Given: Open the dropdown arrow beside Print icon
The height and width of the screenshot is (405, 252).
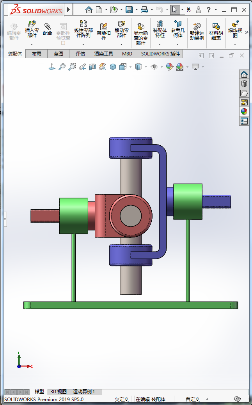Looking at the screenshot, I should pos(152,10).
